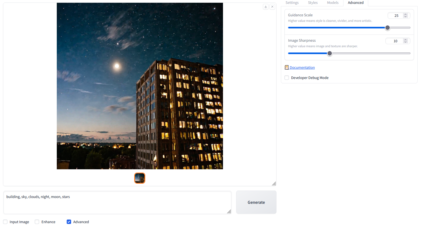
Task: Open the Documentation link
Action: pos(302,67)
